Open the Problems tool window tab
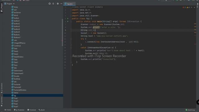The image size is (199, 112). click(x=19, y=110)
